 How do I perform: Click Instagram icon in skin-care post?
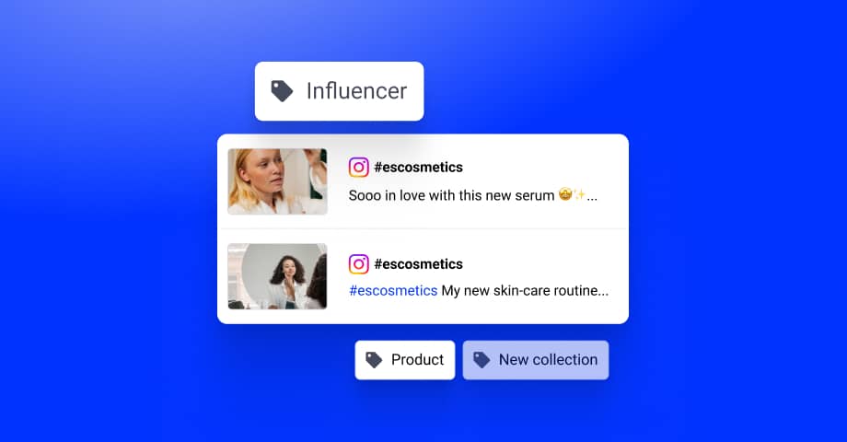pyautogui.click(x=359, y=264)
